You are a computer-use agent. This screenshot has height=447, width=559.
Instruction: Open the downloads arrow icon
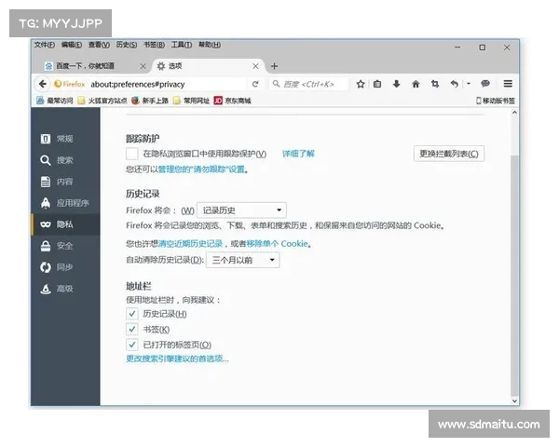tap(397, 84)
